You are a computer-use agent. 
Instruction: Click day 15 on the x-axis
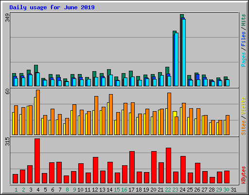pos(117,190)
